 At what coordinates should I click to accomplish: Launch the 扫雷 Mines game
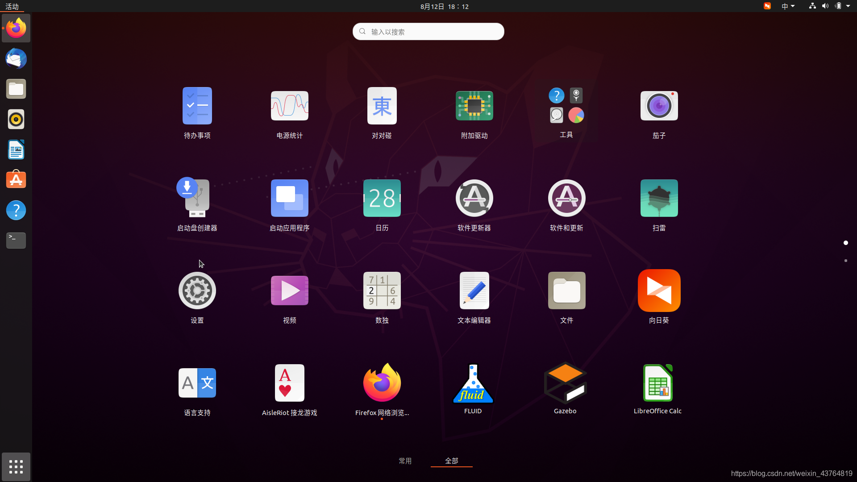(659, 199)
